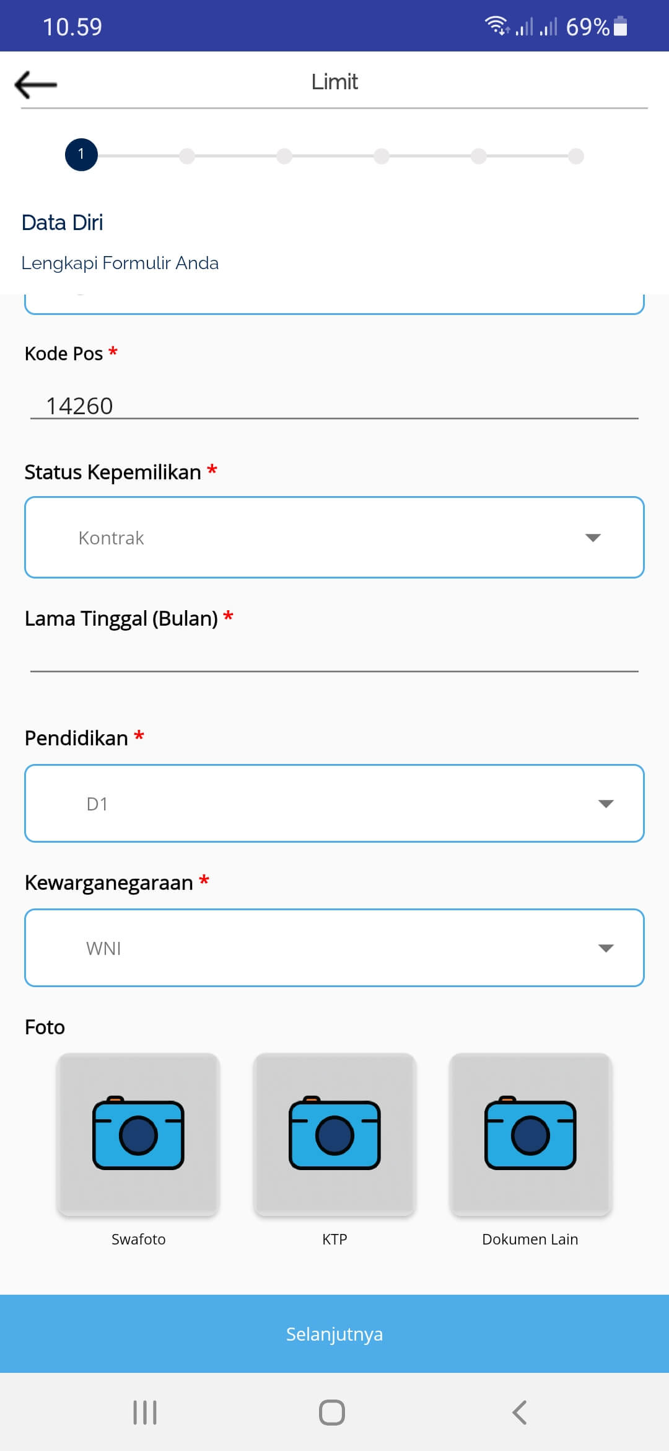The height and width of the screenshot is (1451, 669).
Task: Open Status Kepemilikan dropdown showing Kontrak
Action: click(334, 537)
